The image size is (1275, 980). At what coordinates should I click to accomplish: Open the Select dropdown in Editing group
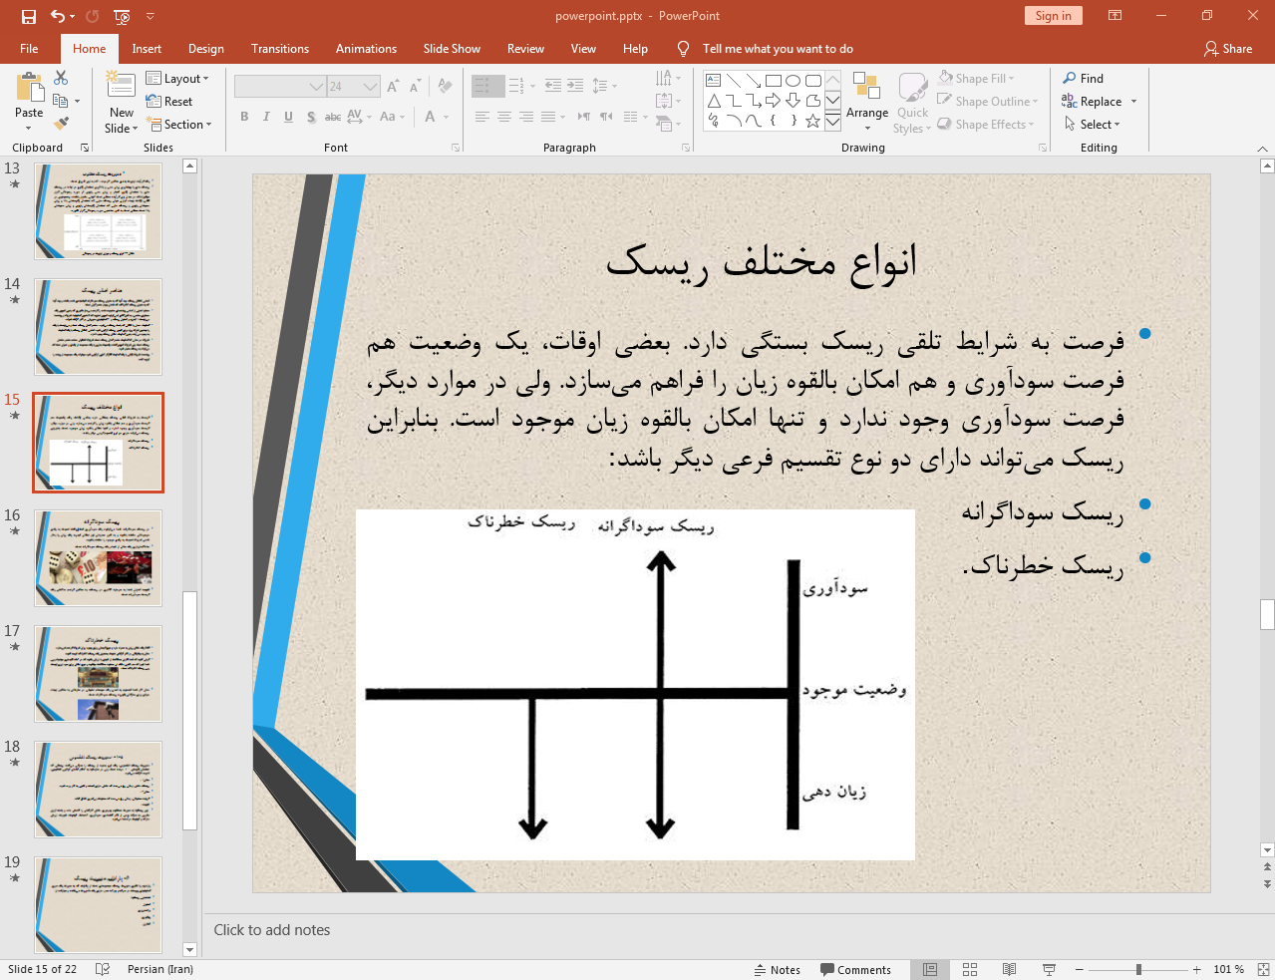click(x=1093, y=124)
